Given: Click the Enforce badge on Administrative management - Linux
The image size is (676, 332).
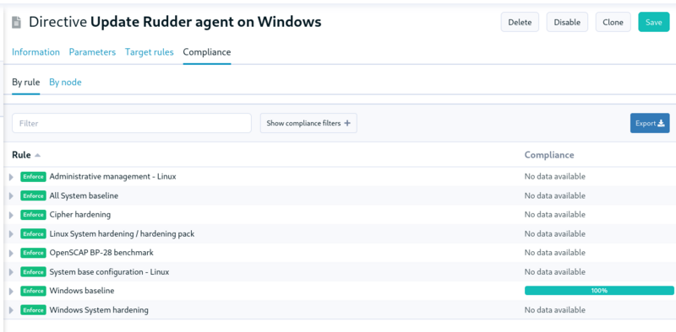Looking at the screenshot, I should pos(33,177).
